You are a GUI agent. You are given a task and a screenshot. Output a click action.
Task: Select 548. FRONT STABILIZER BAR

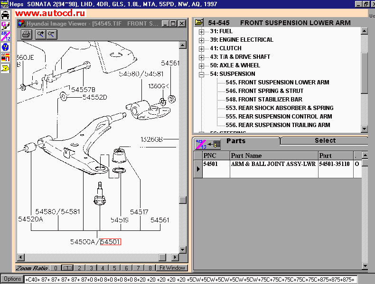(264, 100)
